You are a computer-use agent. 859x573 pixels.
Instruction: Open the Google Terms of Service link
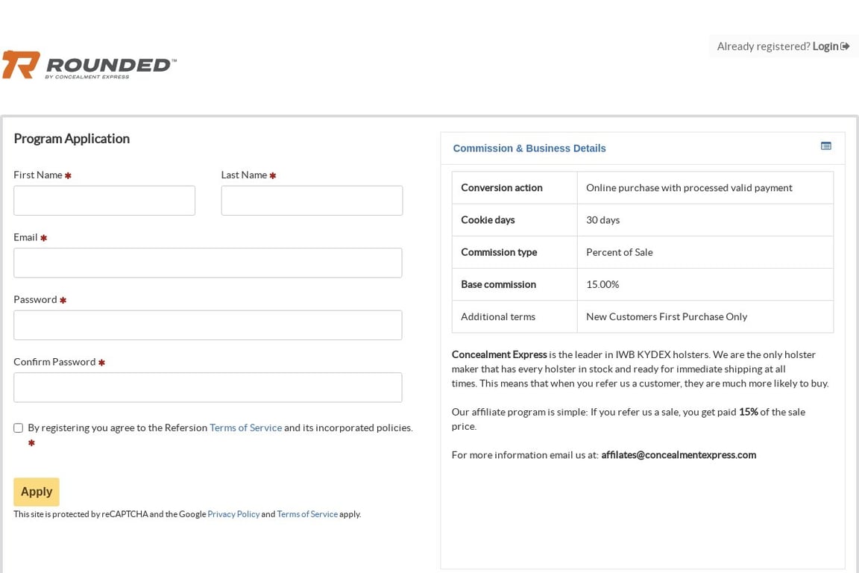pos(307,514)
